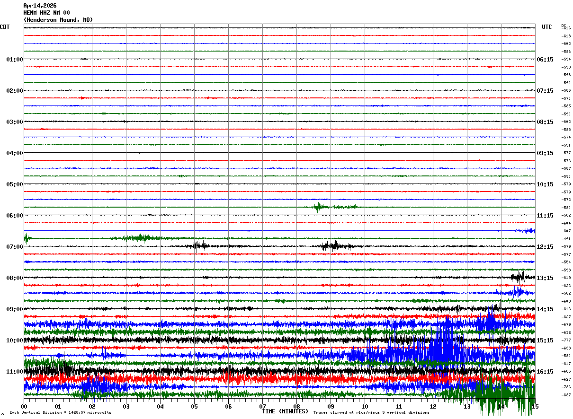This screenshot has height=419, width=573.
Task: Choose the 13:15 UTC time label
Action: 545,278
